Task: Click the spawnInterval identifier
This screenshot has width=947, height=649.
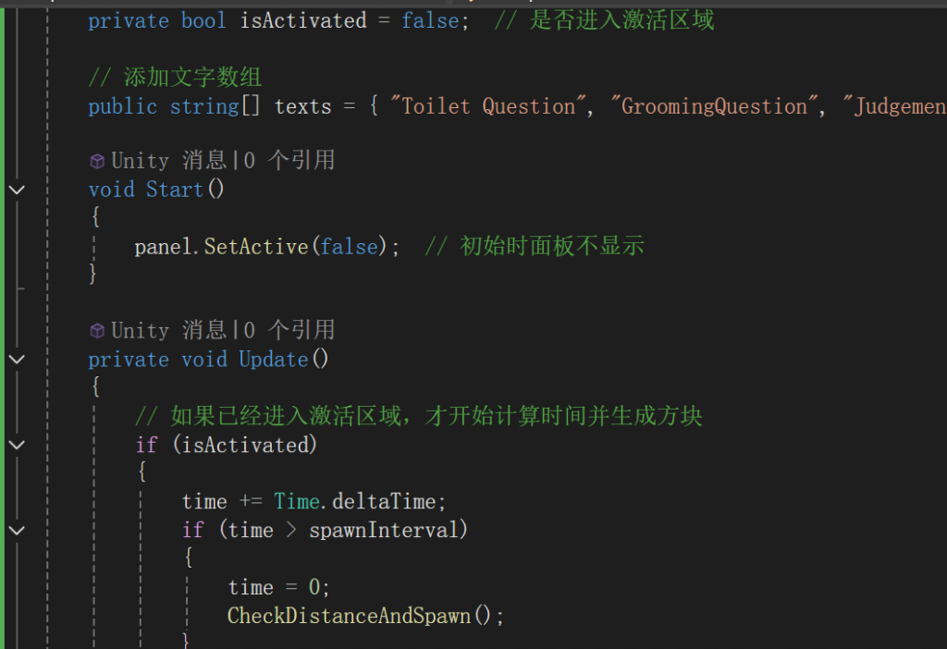Action: click(383, 530)
